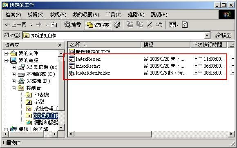Open the 檢視(V) menu

point(58,15)
